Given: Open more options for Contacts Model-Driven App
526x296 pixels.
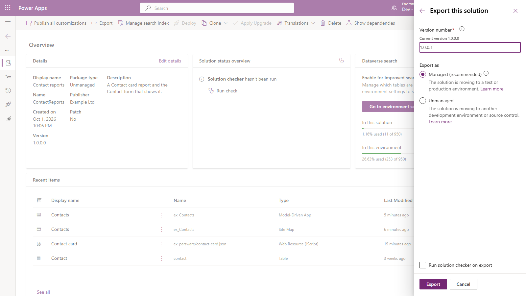Looking at the screenshot, I should tap(162, 215).
